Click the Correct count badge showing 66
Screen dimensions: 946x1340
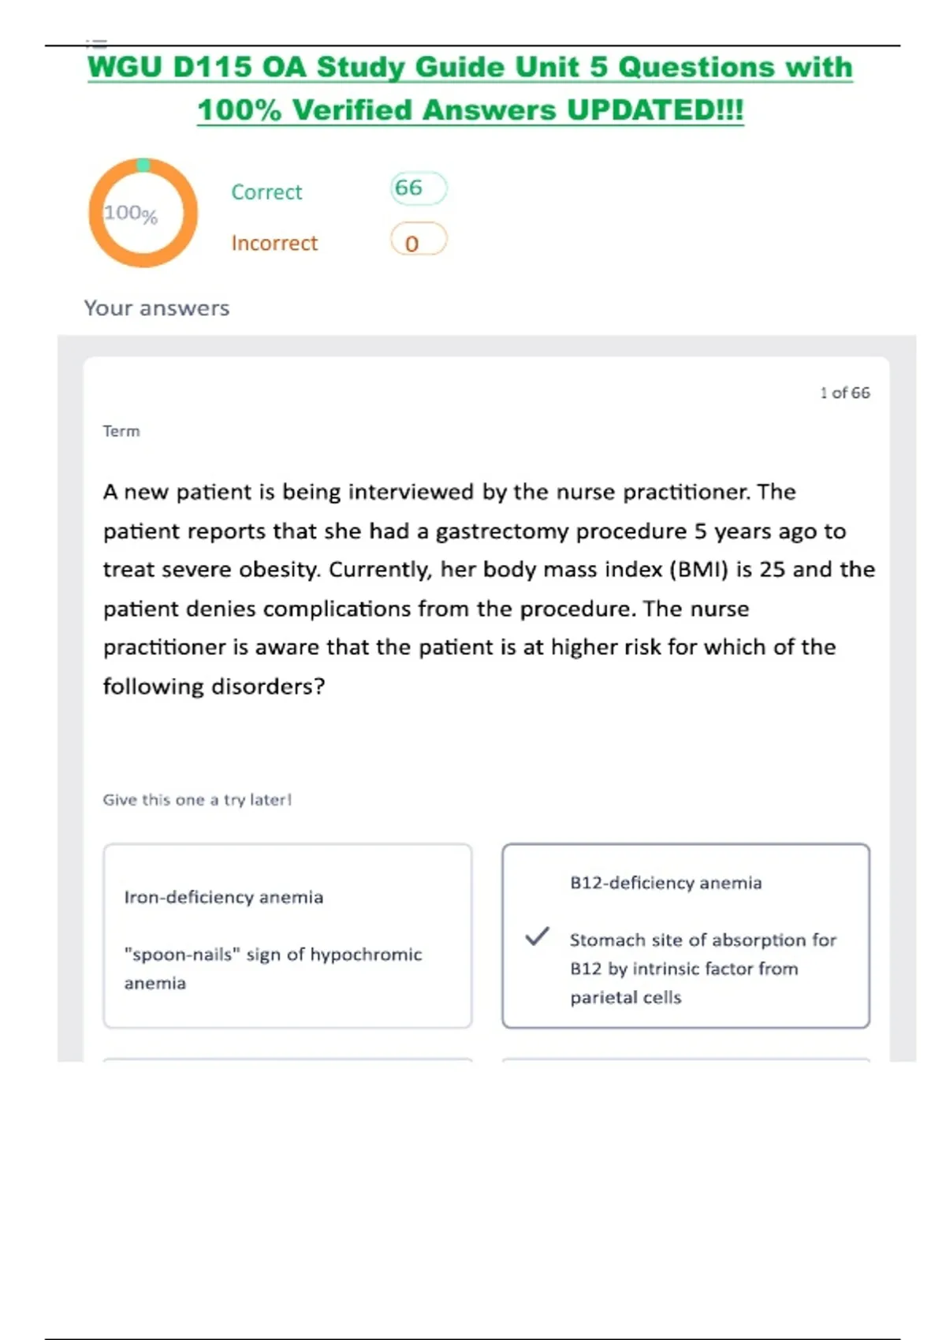pyautogui.click(x=418, y=188)
